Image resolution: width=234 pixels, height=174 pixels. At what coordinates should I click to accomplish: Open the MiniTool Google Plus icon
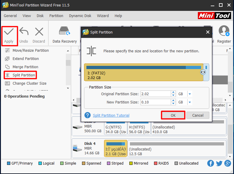coord(228,163)
